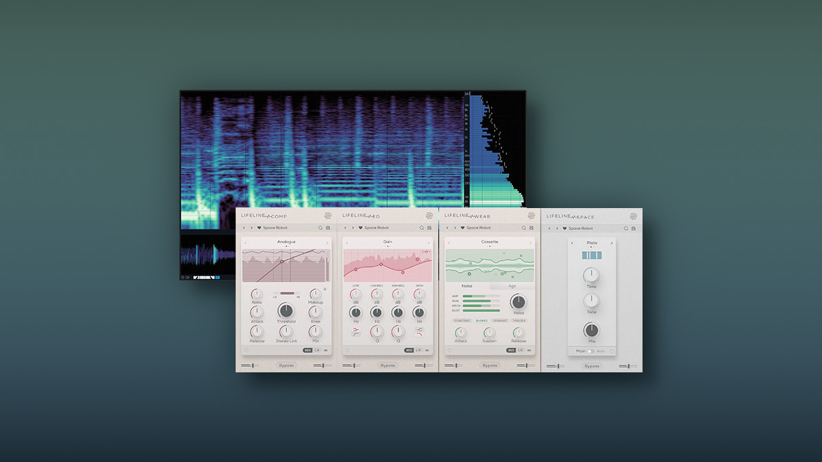Click the low-cut filter shape icon in EQ
Viewport: 822px width, 462px height.
pos(356,331)
